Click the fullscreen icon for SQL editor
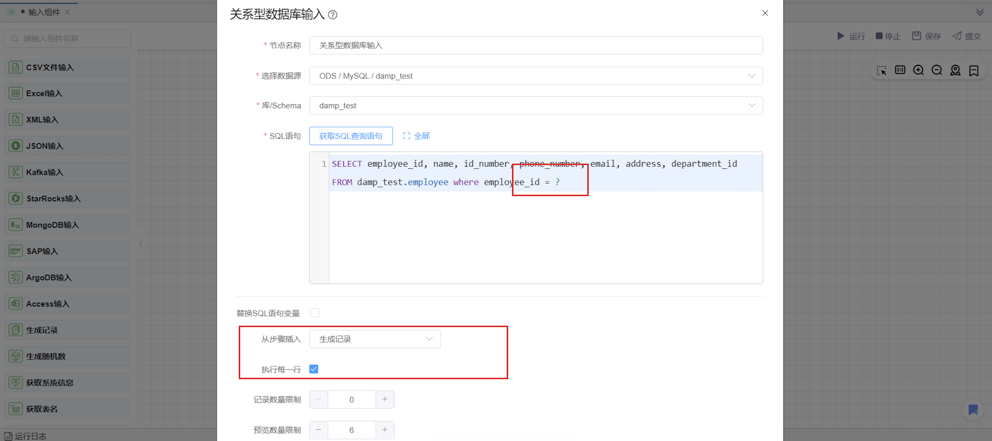Image resolution: width=992 pixels, height=441 pixels. (x=406, y=136)
